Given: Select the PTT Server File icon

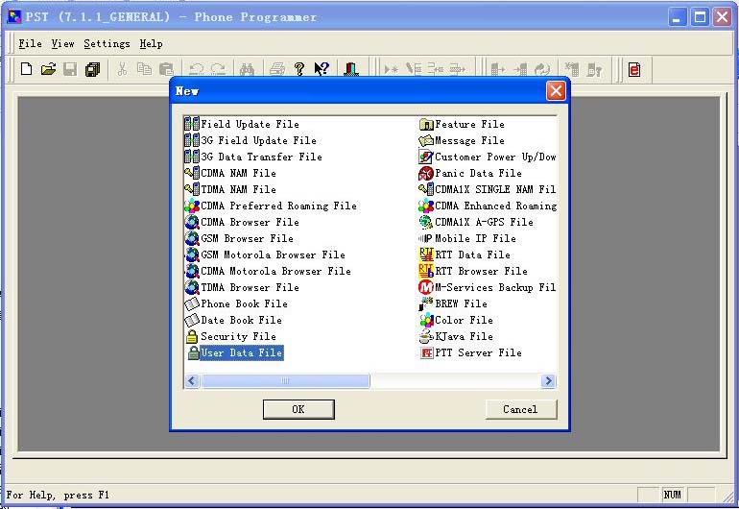Looking at the screenshot, I should coord(426,352).
